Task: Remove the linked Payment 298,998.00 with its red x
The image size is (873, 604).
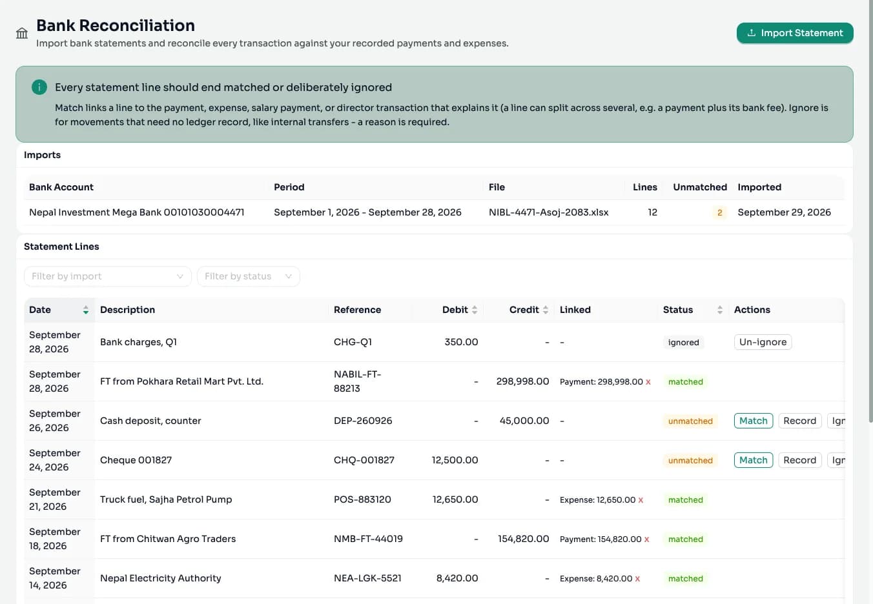Action: (x=648, y=382)
